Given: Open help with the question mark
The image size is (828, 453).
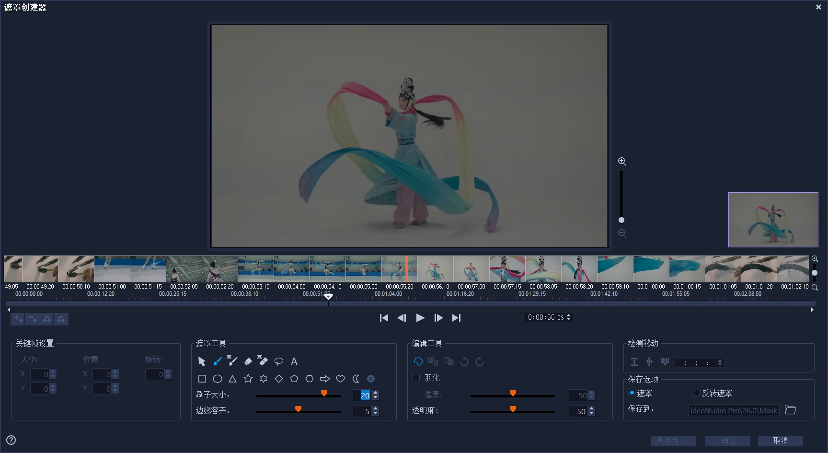Looking at the screenshot, I should (11, 440).
